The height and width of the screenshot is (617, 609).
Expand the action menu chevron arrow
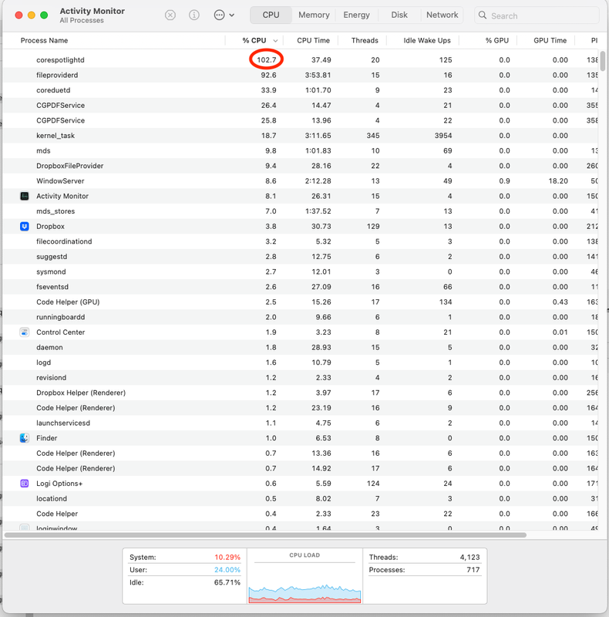[232, 15]
